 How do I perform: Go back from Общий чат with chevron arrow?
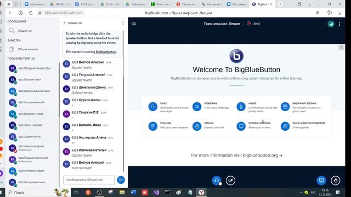point(65,23)
